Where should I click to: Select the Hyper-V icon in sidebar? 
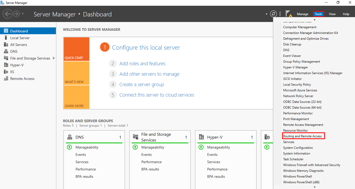[6, 65]
